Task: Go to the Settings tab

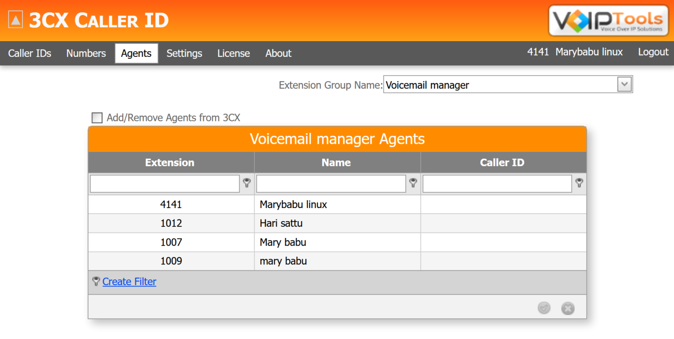Action: [x=184, y=53]
